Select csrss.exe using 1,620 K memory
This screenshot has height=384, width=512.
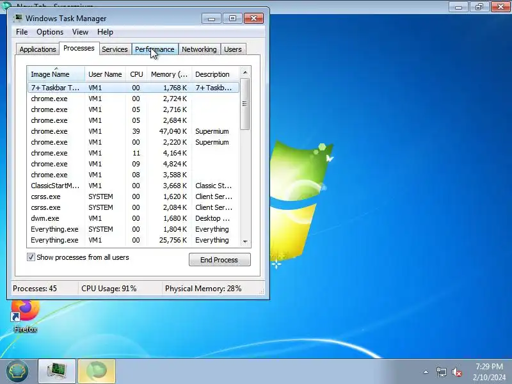133,196
